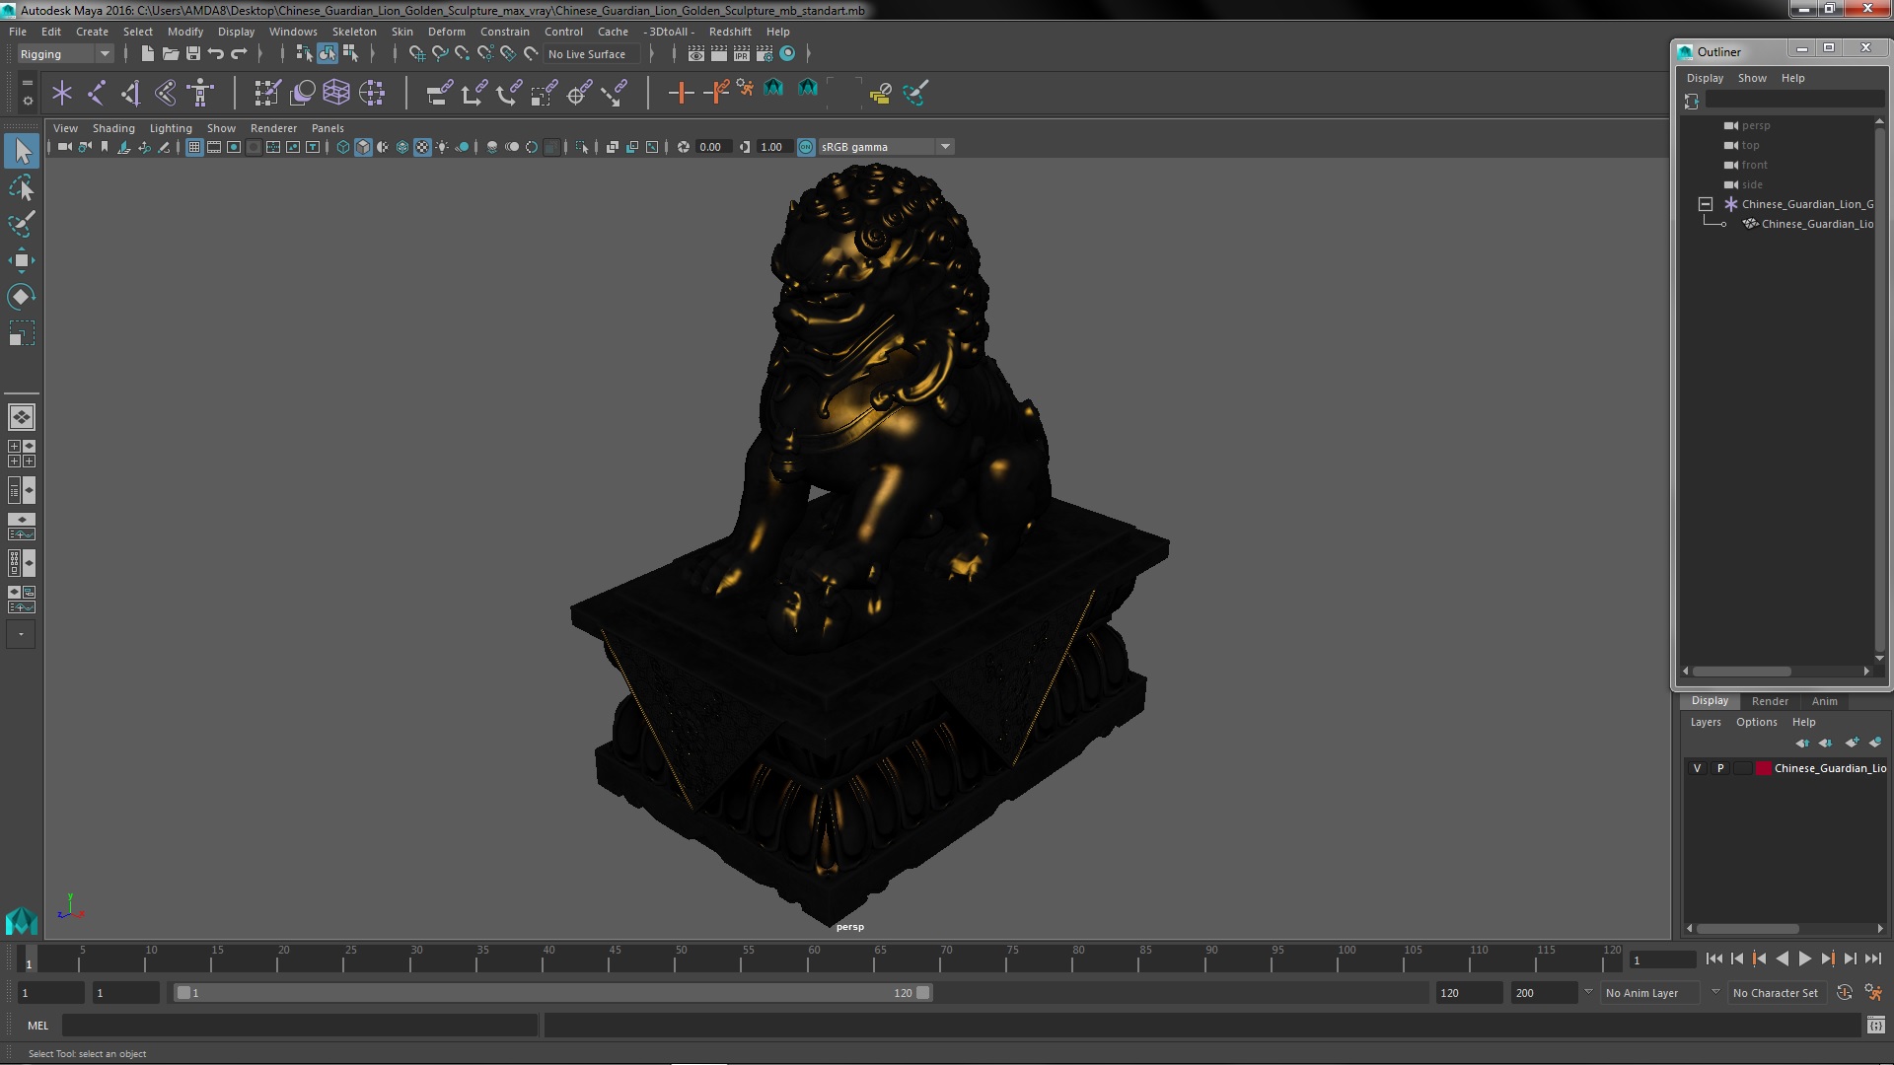This screenshot has width=1894, height=1065.
Task: Click the Create joint tool icon
Action: [x=97, y=93]
